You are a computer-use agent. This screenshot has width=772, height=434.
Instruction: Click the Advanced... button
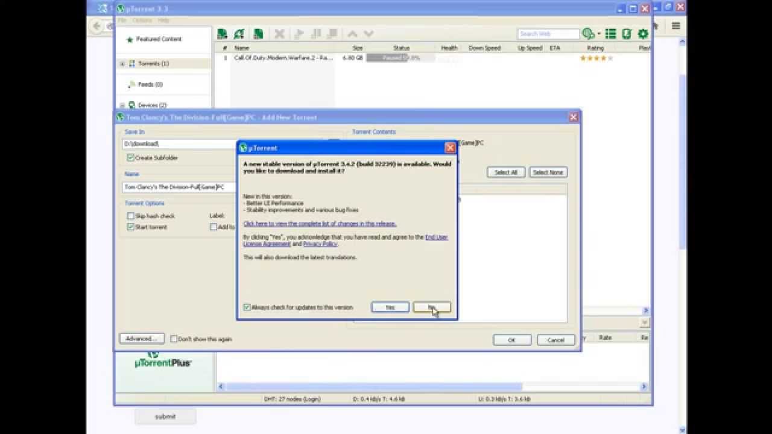pos(142,339)
